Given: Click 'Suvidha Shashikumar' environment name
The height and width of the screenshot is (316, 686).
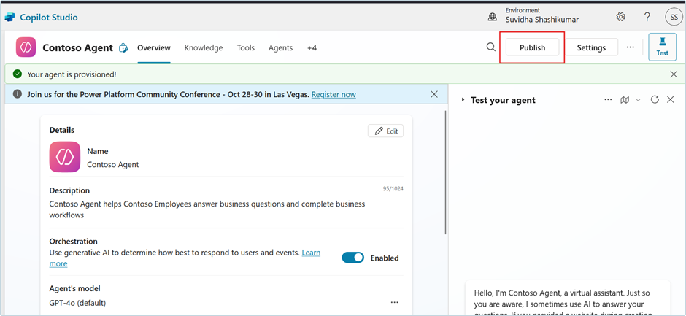Looking at the screenshot, I should (x=542, y=20).
